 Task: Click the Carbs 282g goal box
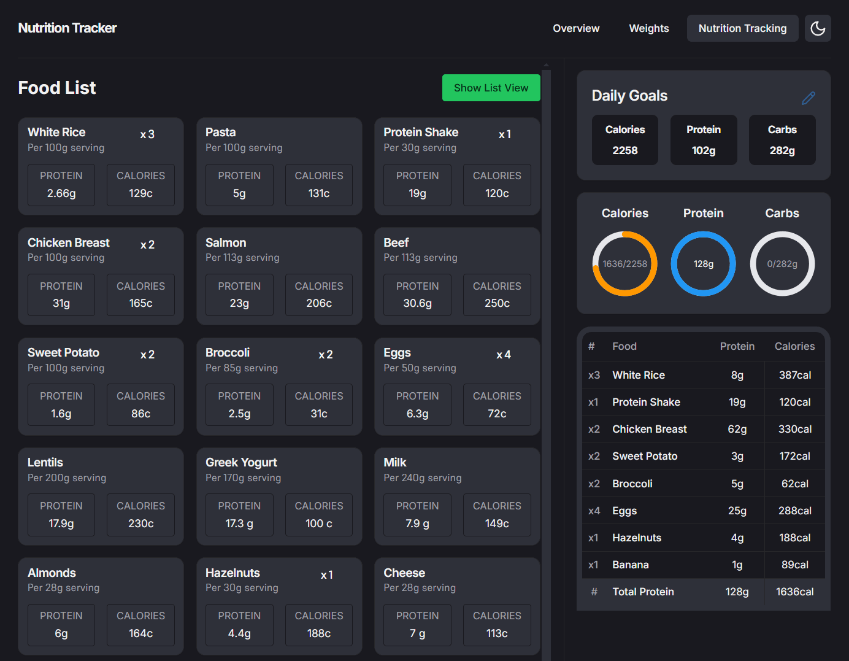782,140
